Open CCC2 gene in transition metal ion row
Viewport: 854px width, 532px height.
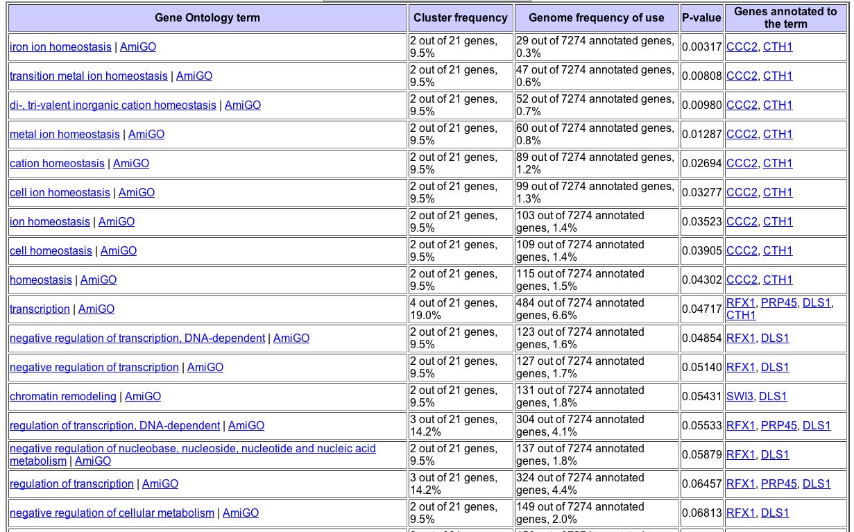(742, 76)
